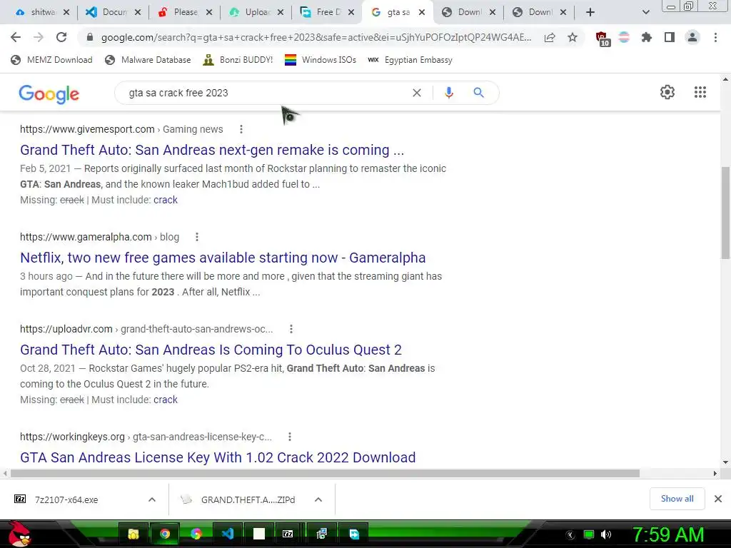The width and height of the screenshot is (731, 548).
Task: Clear the Google search box text
Action: 417,93
